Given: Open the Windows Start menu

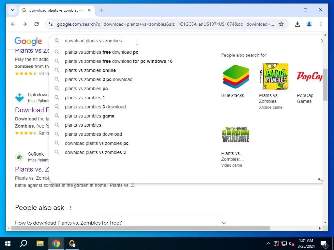Looking at the screenshot, I should tap(8, 243).
